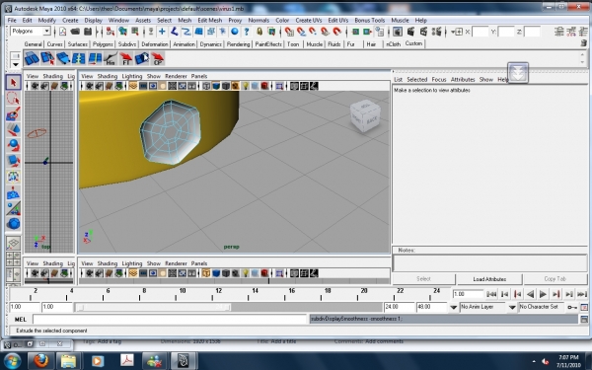Save the scene with the disk icon
This screenshot has height=370, width=592.
coord(88,32)
